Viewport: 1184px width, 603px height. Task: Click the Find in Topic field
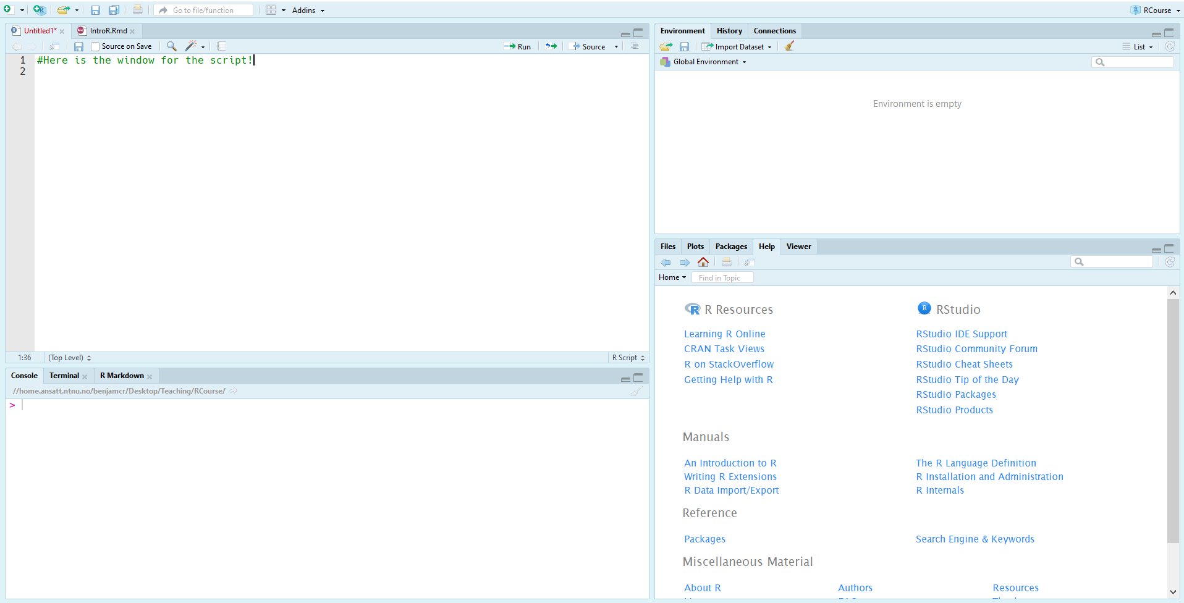722,277
